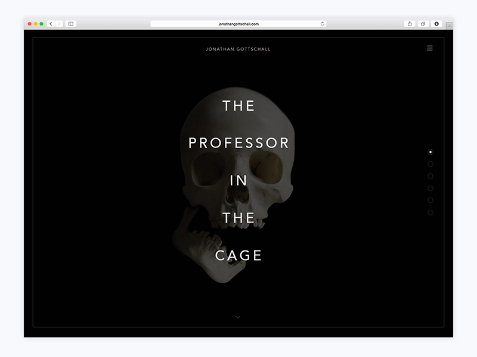This screenshot has height=357, width=477.
Task: Open a new tab with the plus button
Action: coord(450,26)
